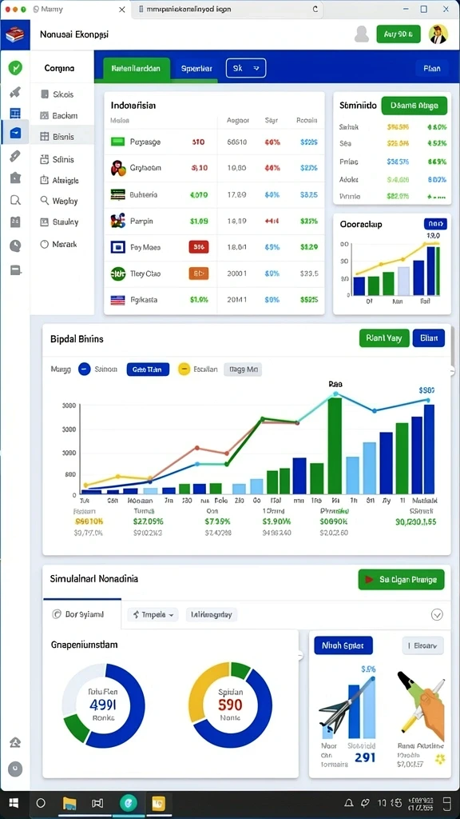Open the round gear icon at rail bottom
Image resolution: width=460 pixels, height=819 pixels.
(x=16, y=769)
